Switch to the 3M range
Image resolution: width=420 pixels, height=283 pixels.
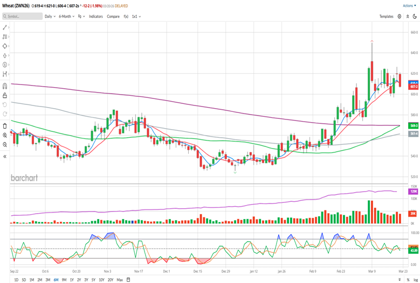47,280
